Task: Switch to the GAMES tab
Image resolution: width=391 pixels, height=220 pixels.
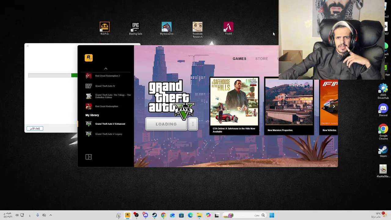Action: 239,59
